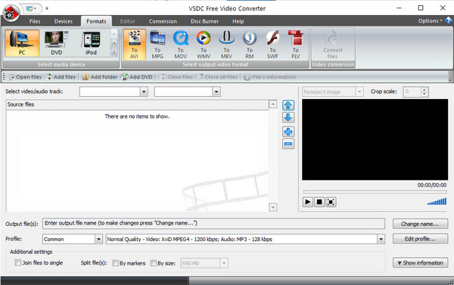Move file up with blue arrow

[x=288, y=105]
